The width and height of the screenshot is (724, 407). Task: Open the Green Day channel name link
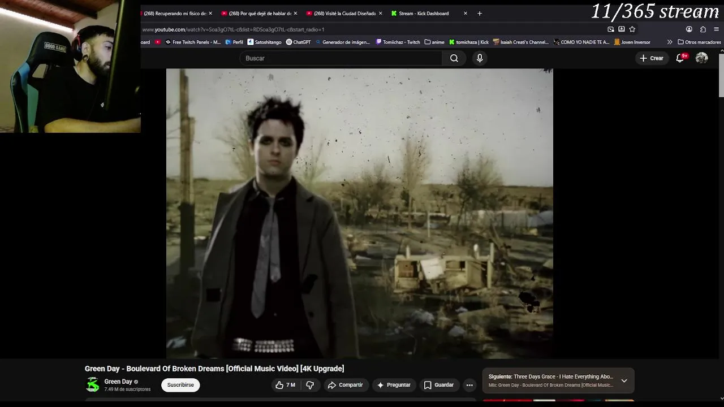pos(118,382)
